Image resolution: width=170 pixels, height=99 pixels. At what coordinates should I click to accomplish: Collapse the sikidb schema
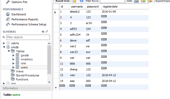(x=4, y=47)
